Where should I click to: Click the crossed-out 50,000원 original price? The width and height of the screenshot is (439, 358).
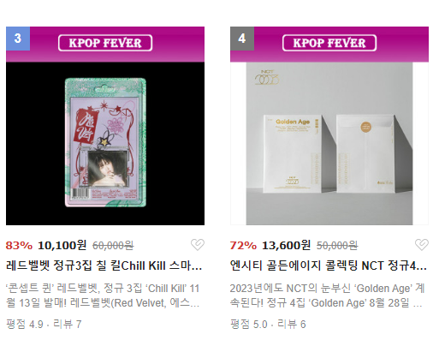pos(337,246)
